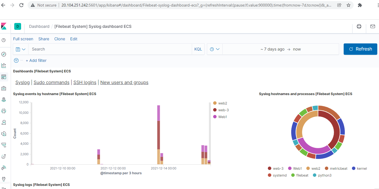Click the help lifesaver icon
The image size is (379, 189).
click(359, 26)
